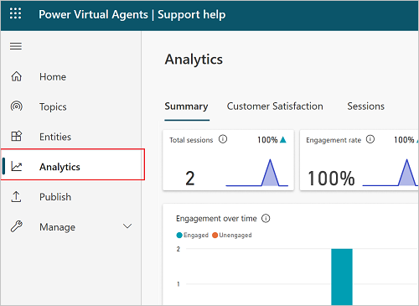The height and width of the screenshot is (306, 419).
Task: Toggle the Unengaged legend orange swatch
Action: tap(215, 235)
